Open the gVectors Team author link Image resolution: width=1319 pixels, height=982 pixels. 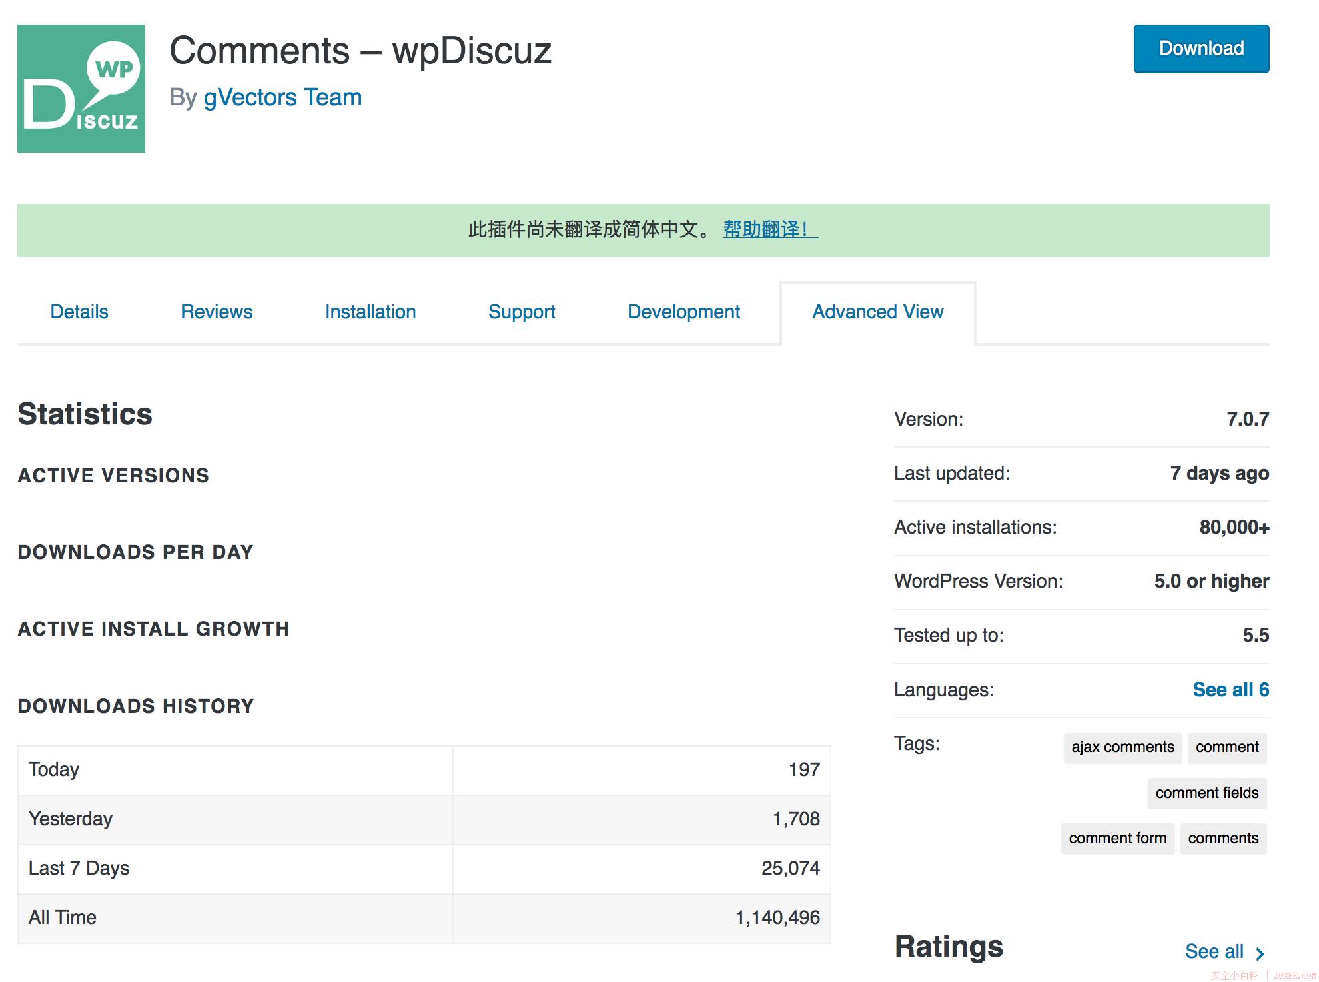282,97
